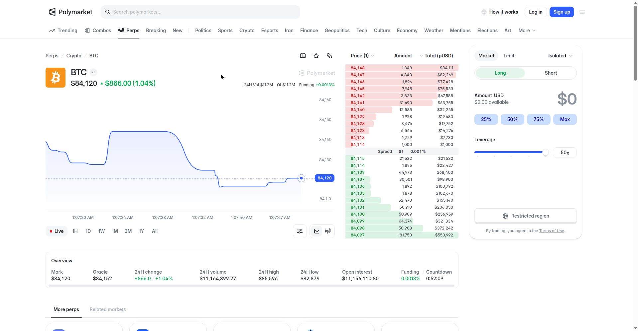Open the Crypto category tab
638x331 pixels.
(247, 31)
